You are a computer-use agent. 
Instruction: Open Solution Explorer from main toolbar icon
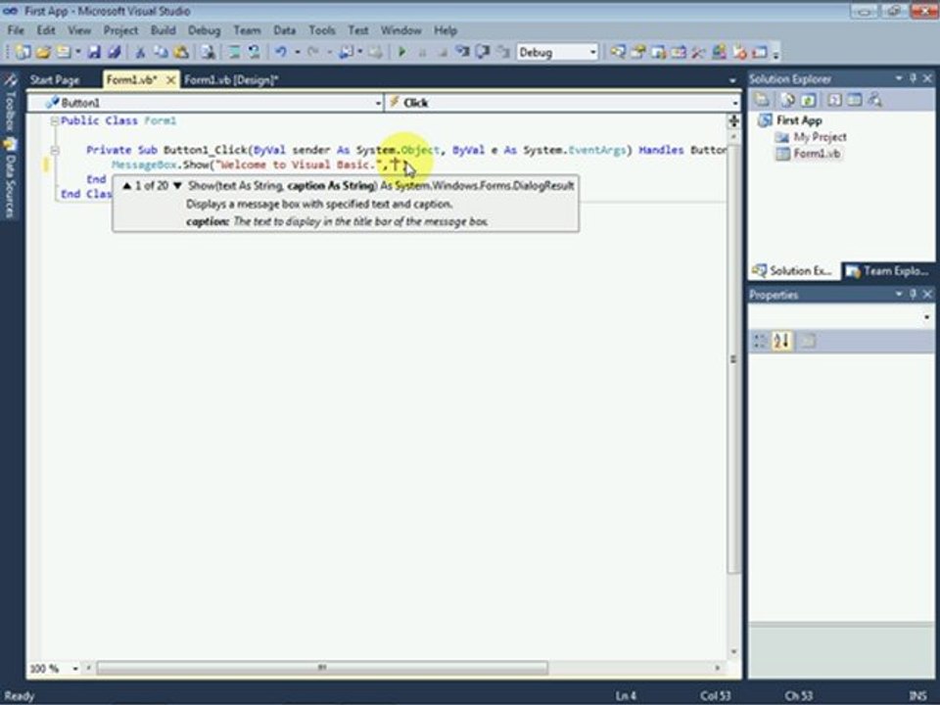(x=618, y=52)
